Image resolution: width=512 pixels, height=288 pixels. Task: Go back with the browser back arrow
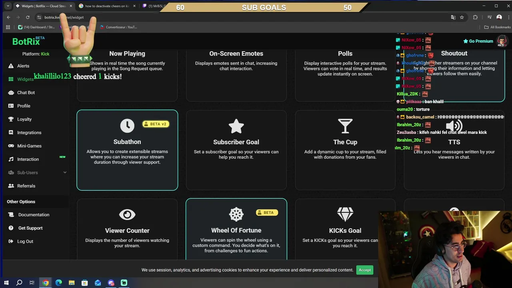8,17
